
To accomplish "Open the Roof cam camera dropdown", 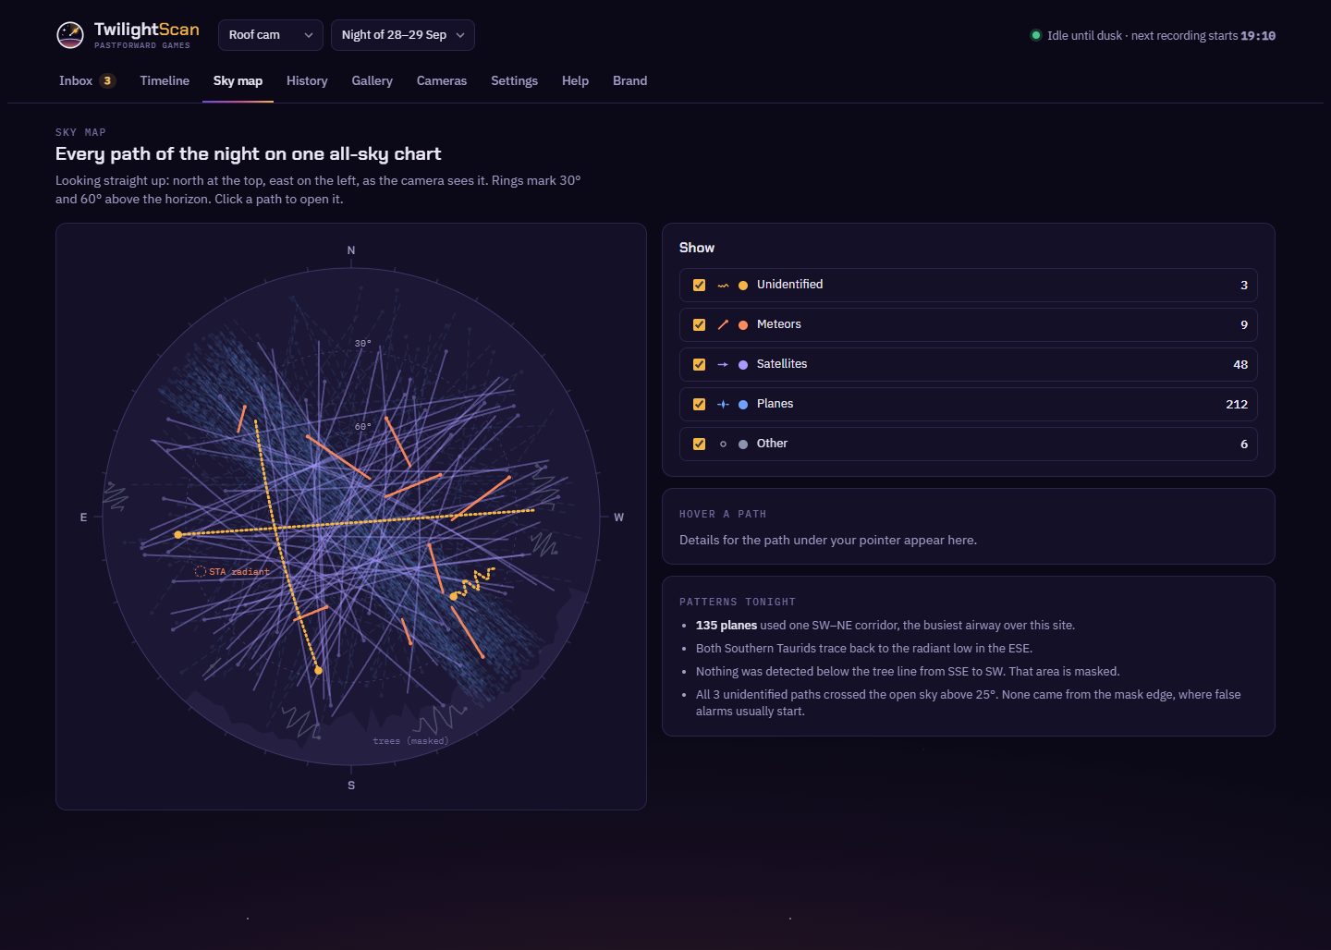I will click(x=271, y=35).
